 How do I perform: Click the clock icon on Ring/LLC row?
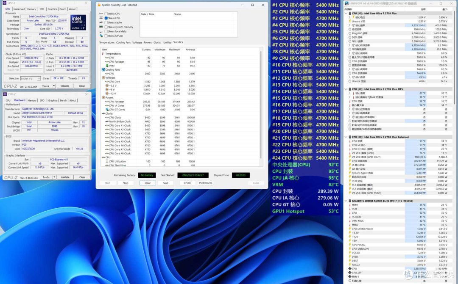pos(349,33)
